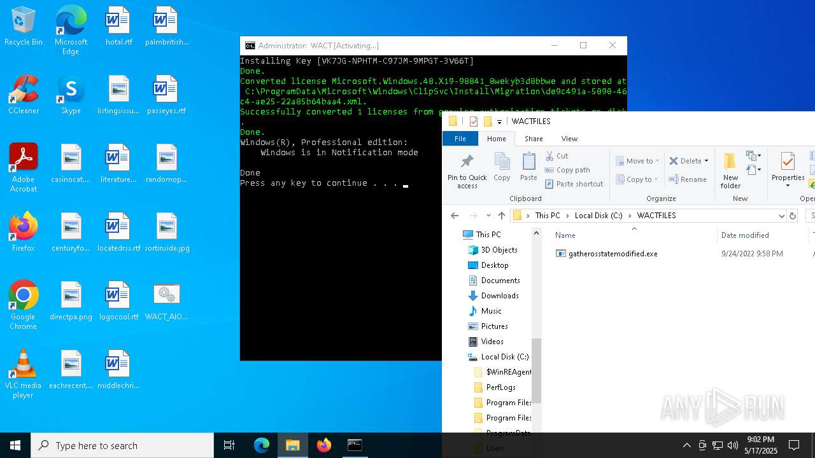The image size is (815, 458).
Task: Open Desktop in the navigation pane
Action: pos(494,265)
